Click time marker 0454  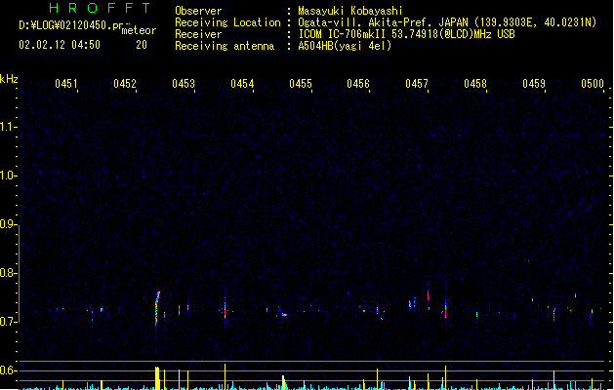coord(242,84)
